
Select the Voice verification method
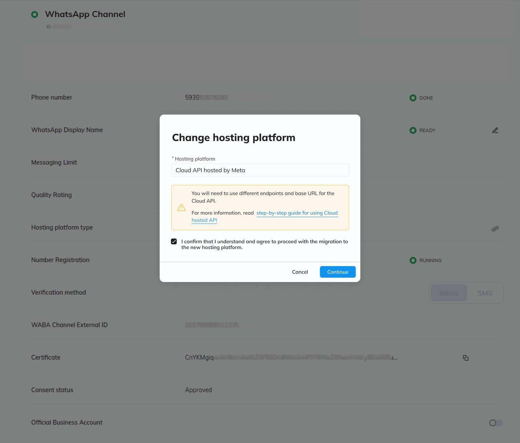[x=449, y=293]
